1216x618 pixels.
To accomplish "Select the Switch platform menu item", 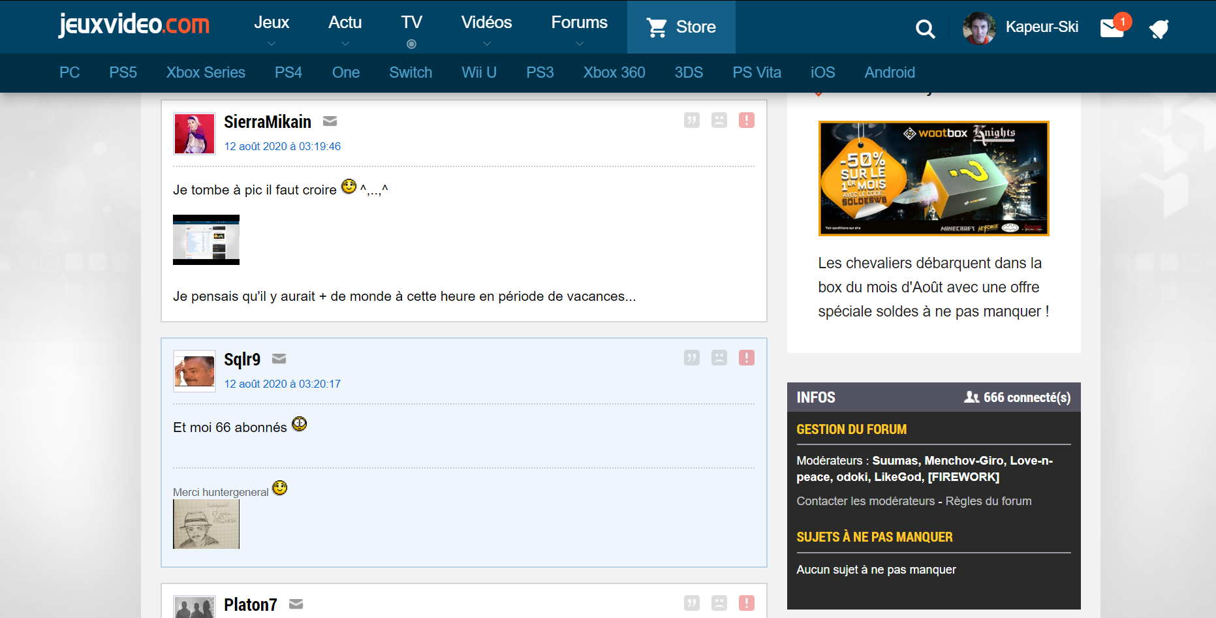I will pos(411,72).
